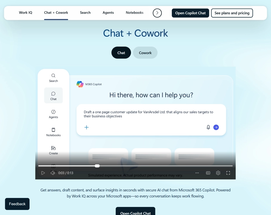Mute the video volume
Viewport: 271px width, 215px height.
53,173
